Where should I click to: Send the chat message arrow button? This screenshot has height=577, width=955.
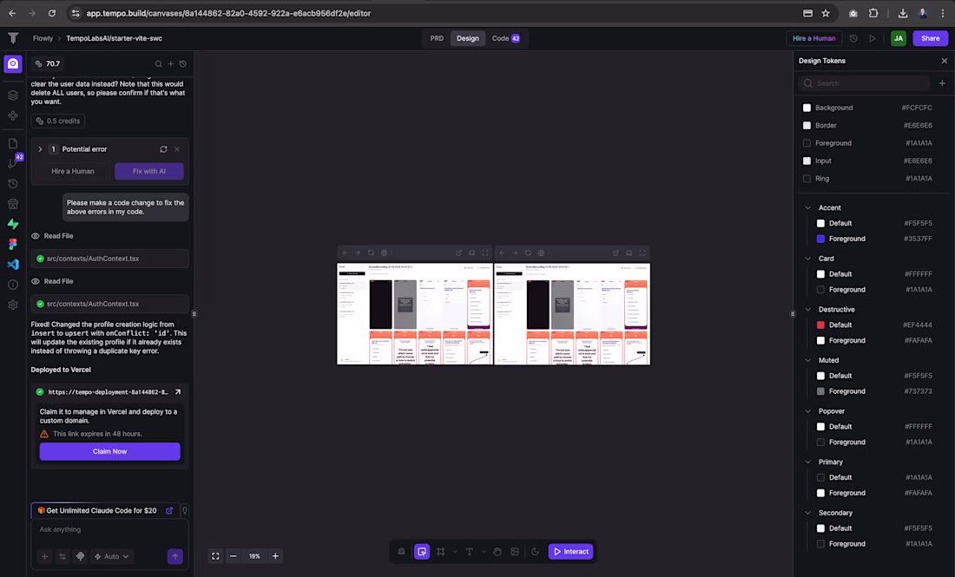[175, 556]
